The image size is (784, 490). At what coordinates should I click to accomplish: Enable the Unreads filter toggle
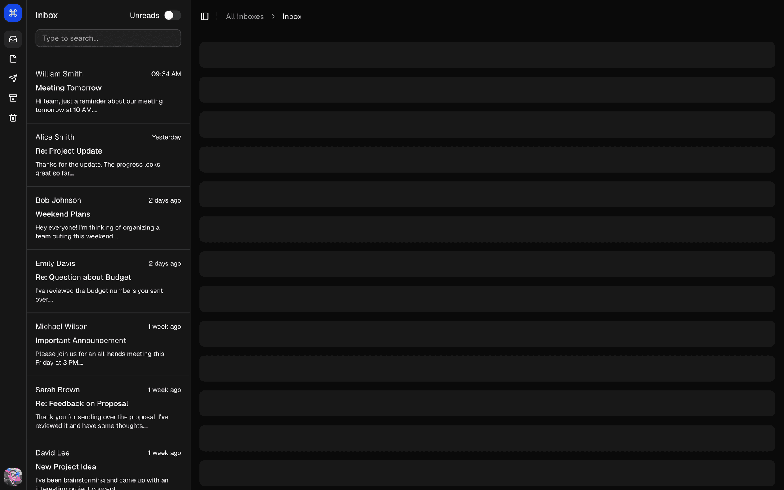click(172, 15)
